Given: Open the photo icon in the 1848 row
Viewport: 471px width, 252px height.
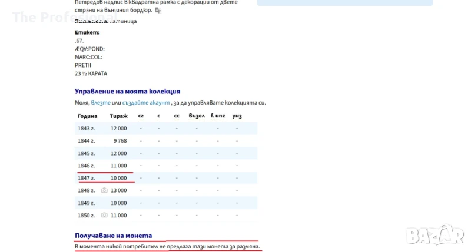Looking at the screenshot, I should click(104, 190).
